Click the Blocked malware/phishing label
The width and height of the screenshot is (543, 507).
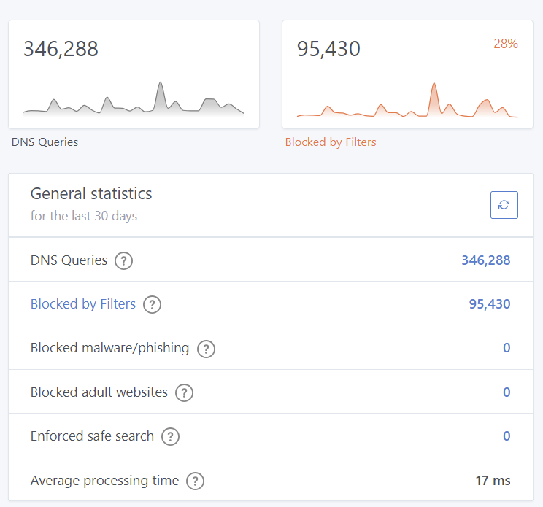coord(109,348)
